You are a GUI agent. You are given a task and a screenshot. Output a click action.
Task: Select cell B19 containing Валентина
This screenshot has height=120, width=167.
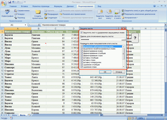pos(39,90)
